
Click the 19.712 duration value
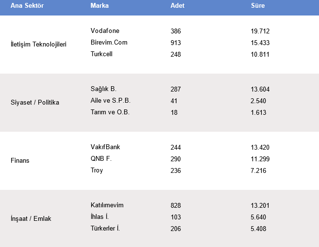260,31
